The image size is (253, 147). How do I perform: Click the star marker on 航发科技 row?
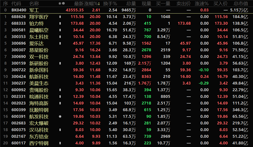60,117
